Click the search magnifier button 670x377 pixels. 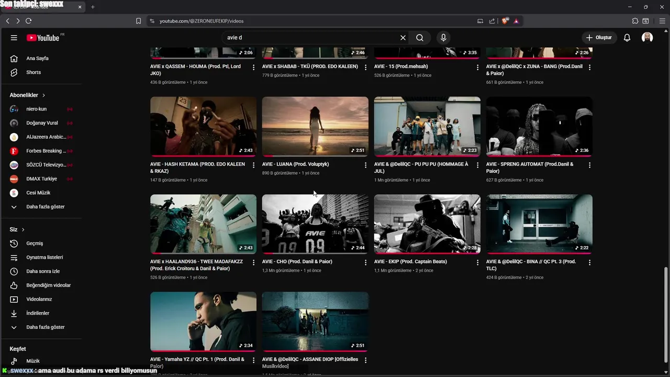[x=420, y=38]
